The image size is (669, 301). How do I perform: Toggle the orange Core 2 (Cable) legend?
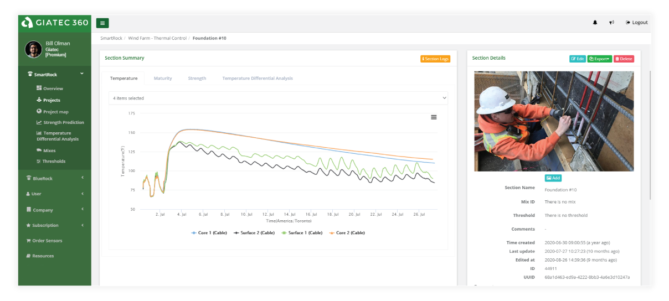click(347, 233)
